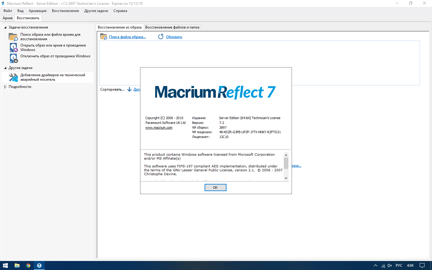
Task: Click the add drivers to rescue media icon
Action: (13, 77)
